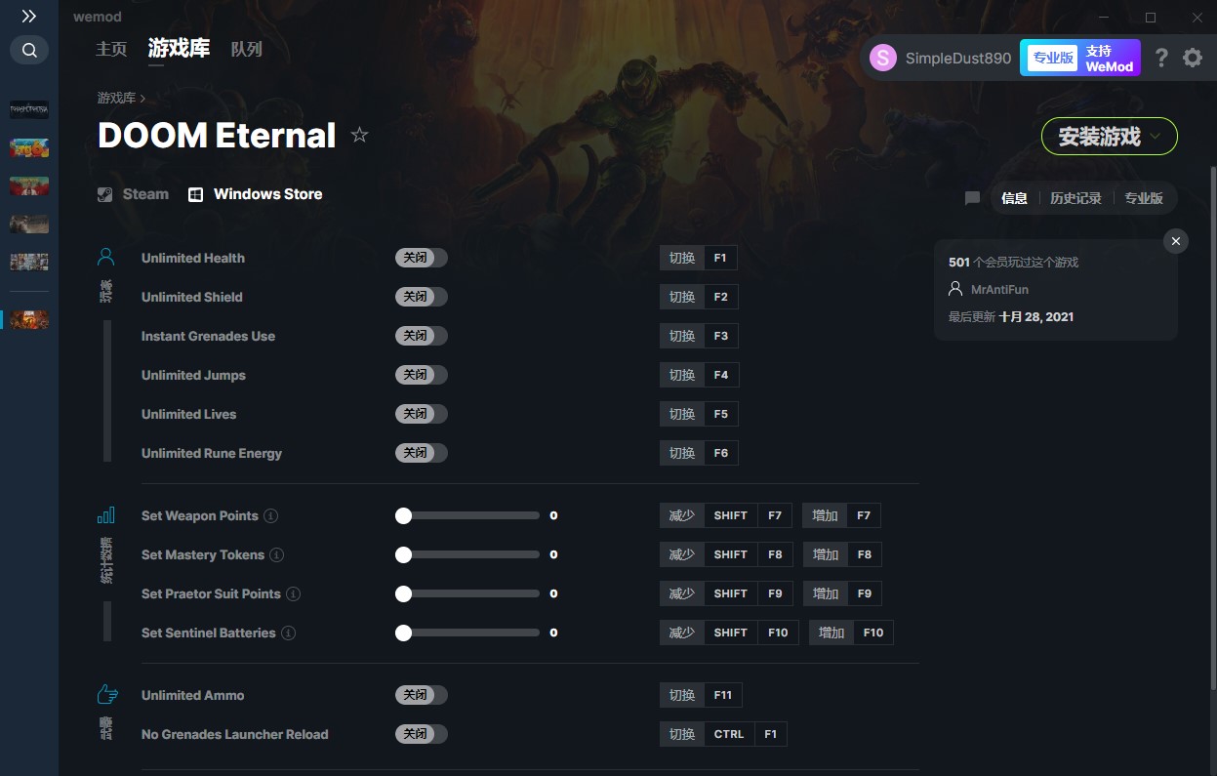Image resolution: width=1217 pixels, height=776 pixels.
Task: Expand the sidebar with double-chevron icon
Action: pyautogui.click(x=29, y=17)
